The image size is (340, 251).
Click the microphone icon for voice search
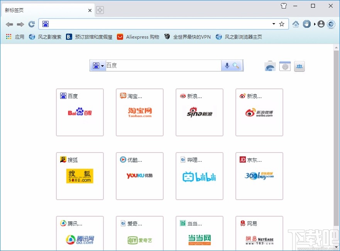pyautogui.click(x=227, y=65)
